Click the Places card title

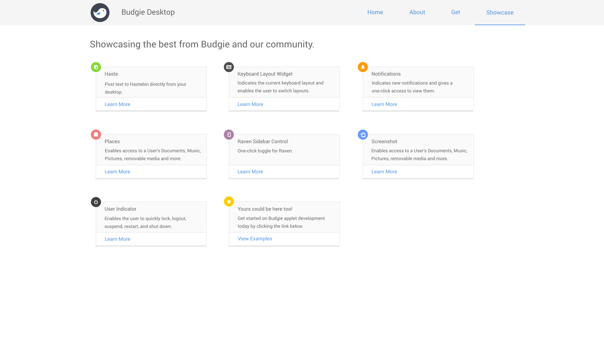[112, 142]
